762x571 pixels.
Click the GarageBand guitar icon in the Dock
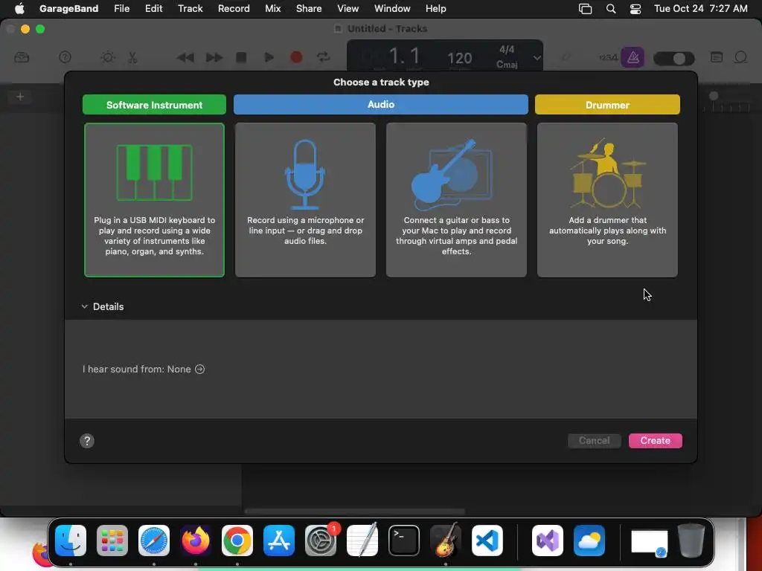pos(446,540)
